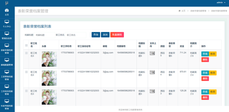This screenshot has height=112, width=229.
Task: Open 表彰荣誉档案管理 sidebar icon
Action: [x=7, y=45]
